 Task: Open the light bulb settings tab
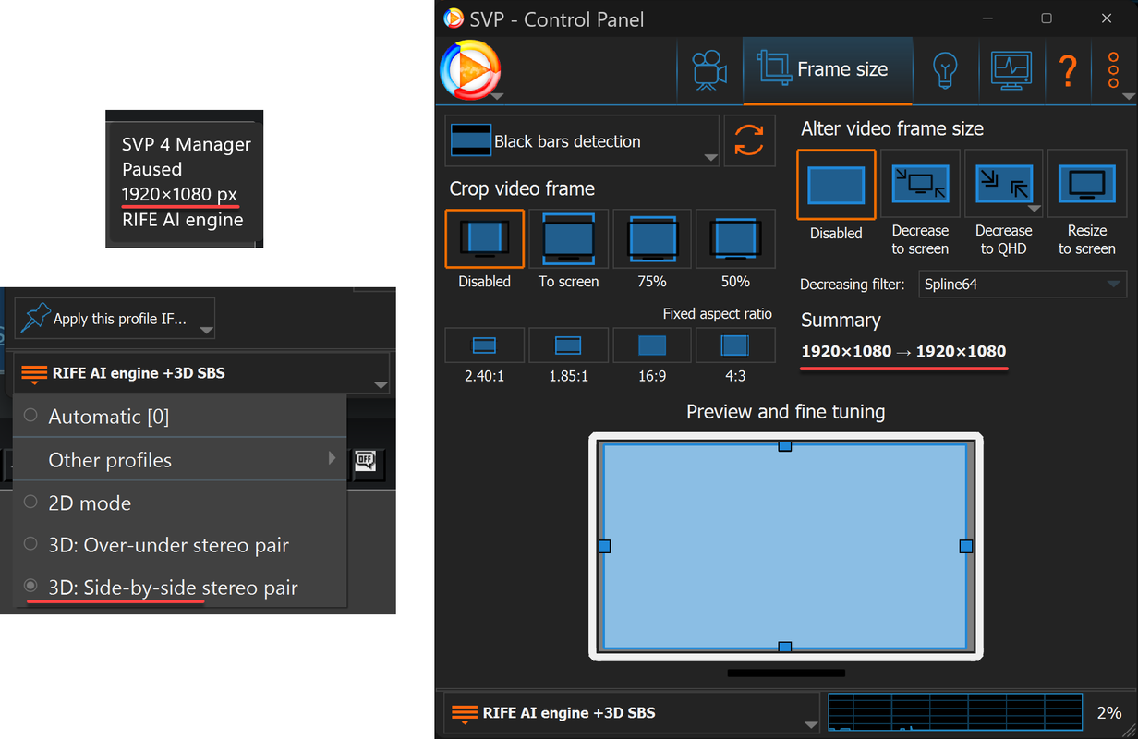tap(944, 70)
